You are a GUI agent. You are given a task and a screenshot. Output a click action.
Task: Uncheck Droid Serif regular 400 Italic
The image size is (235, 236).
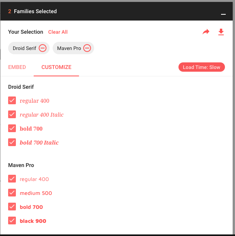[x=12, y=115]
